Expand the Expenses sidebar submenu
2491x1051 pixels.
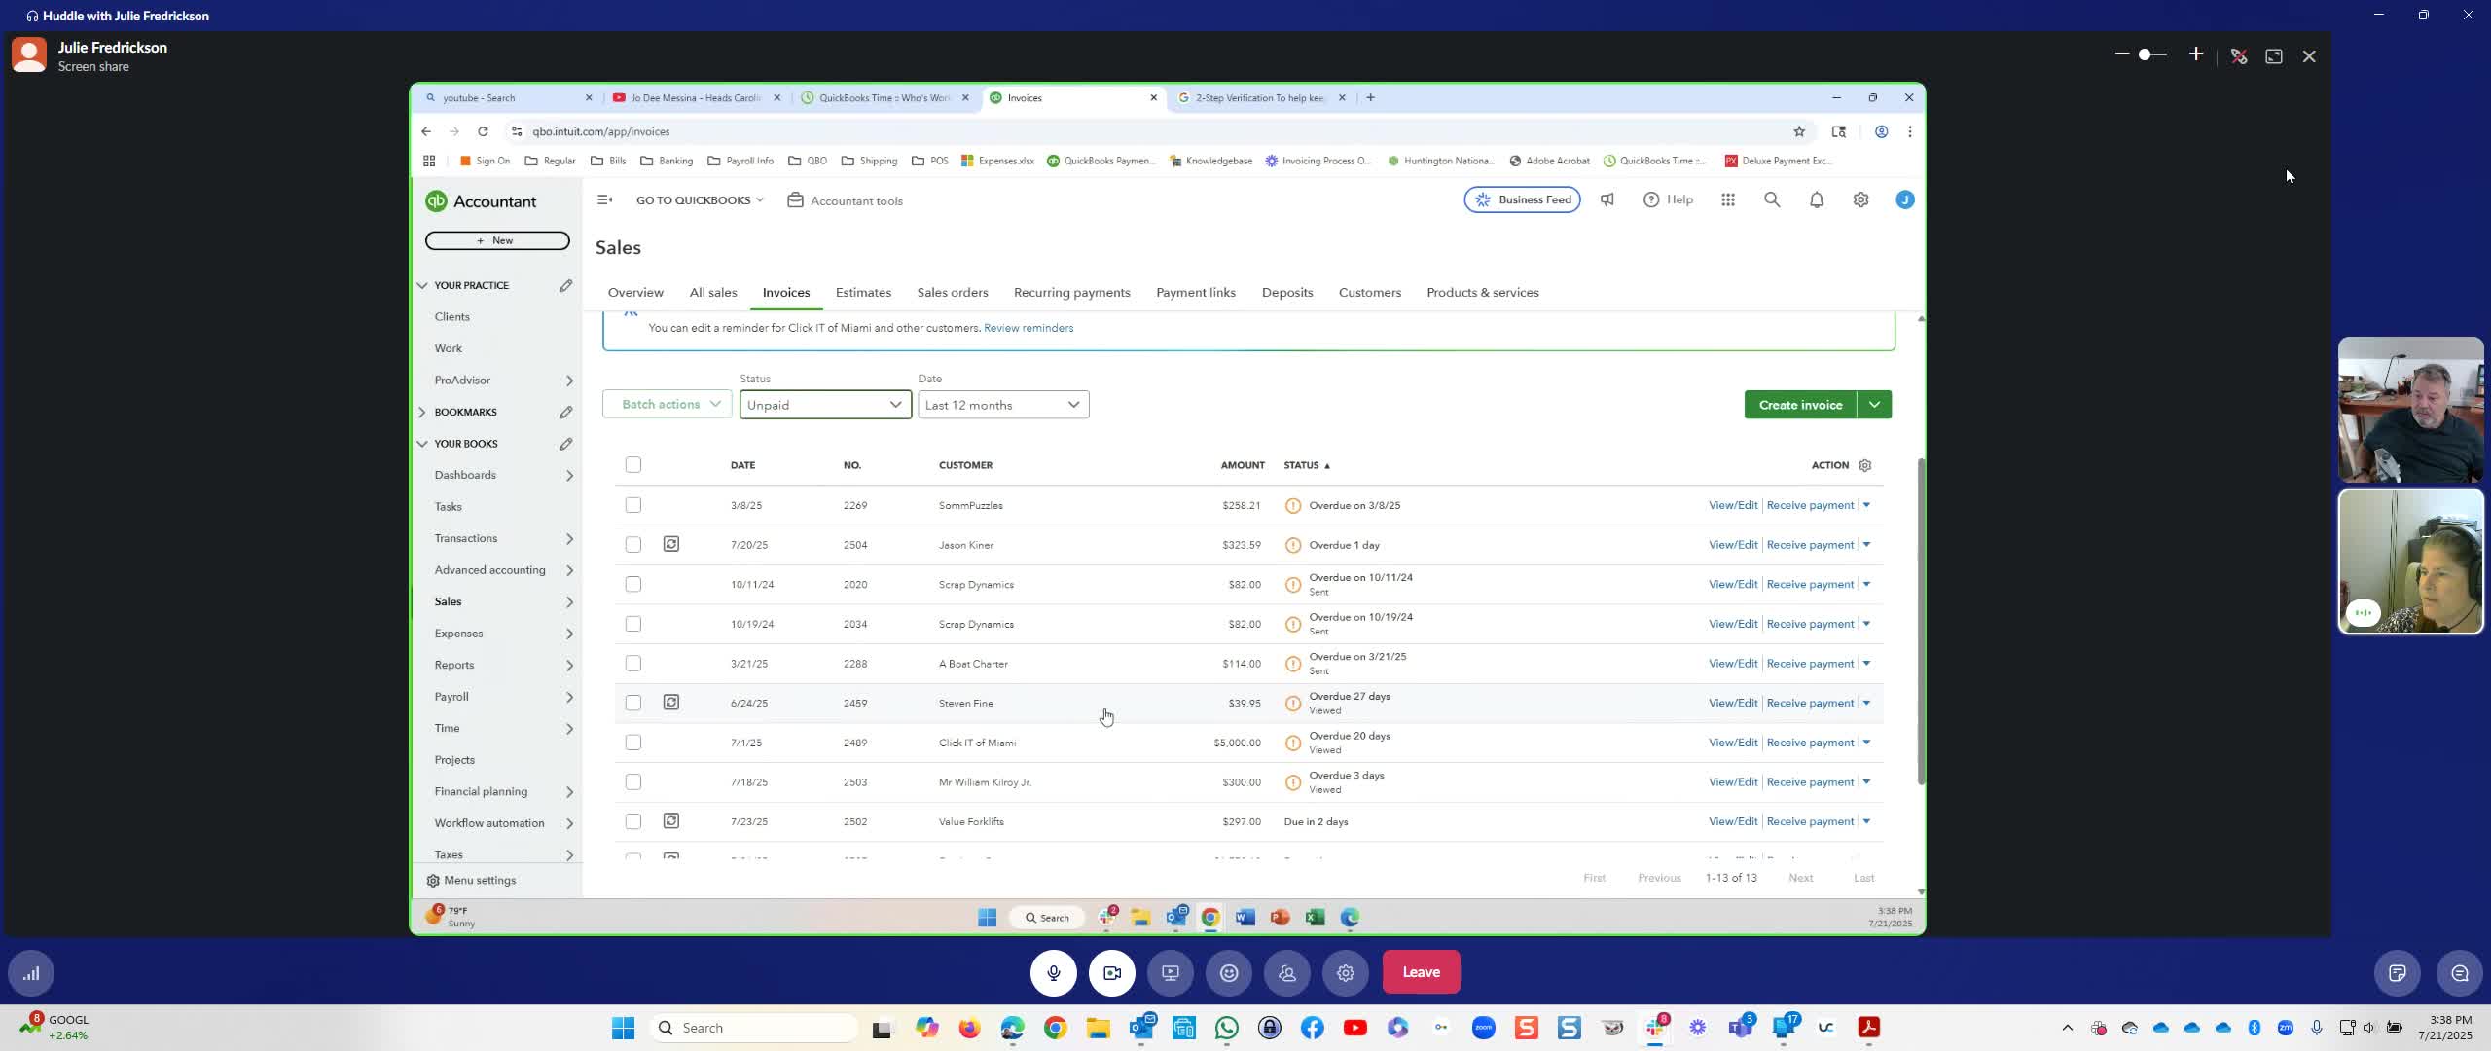[569, 634]
